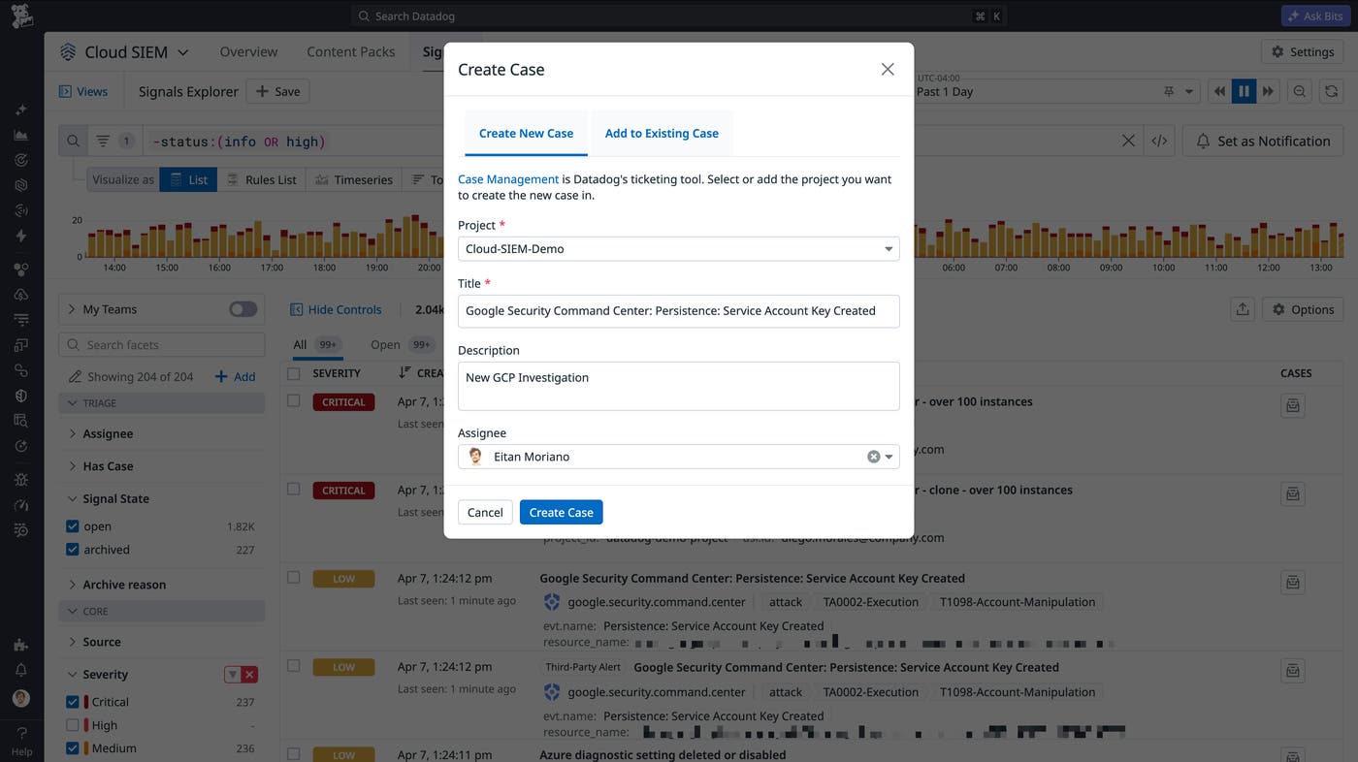Image resolution: width=1358 pixels, height=762 pixels.
Task: Expand the Source facet
Action: [102, 642]
